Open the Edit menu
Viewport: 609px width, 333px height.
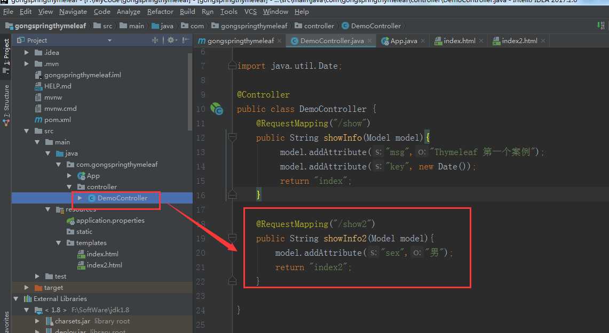coord(26,12)
